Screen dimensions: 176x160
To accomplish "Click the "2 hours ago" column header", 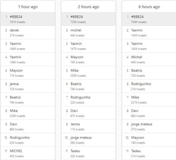I will 89,7.
